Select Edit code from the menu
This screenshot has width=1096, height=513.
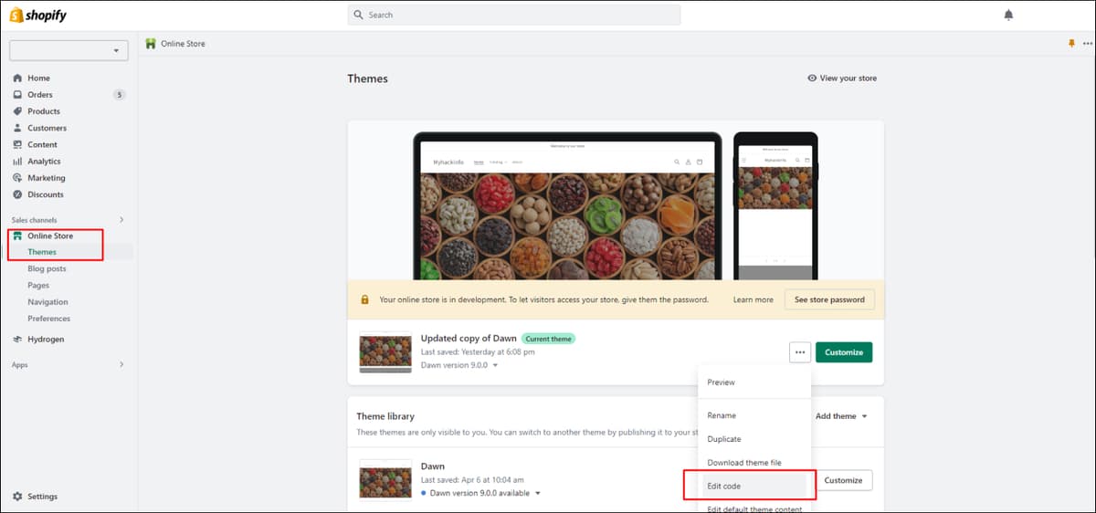click(753, 487)
